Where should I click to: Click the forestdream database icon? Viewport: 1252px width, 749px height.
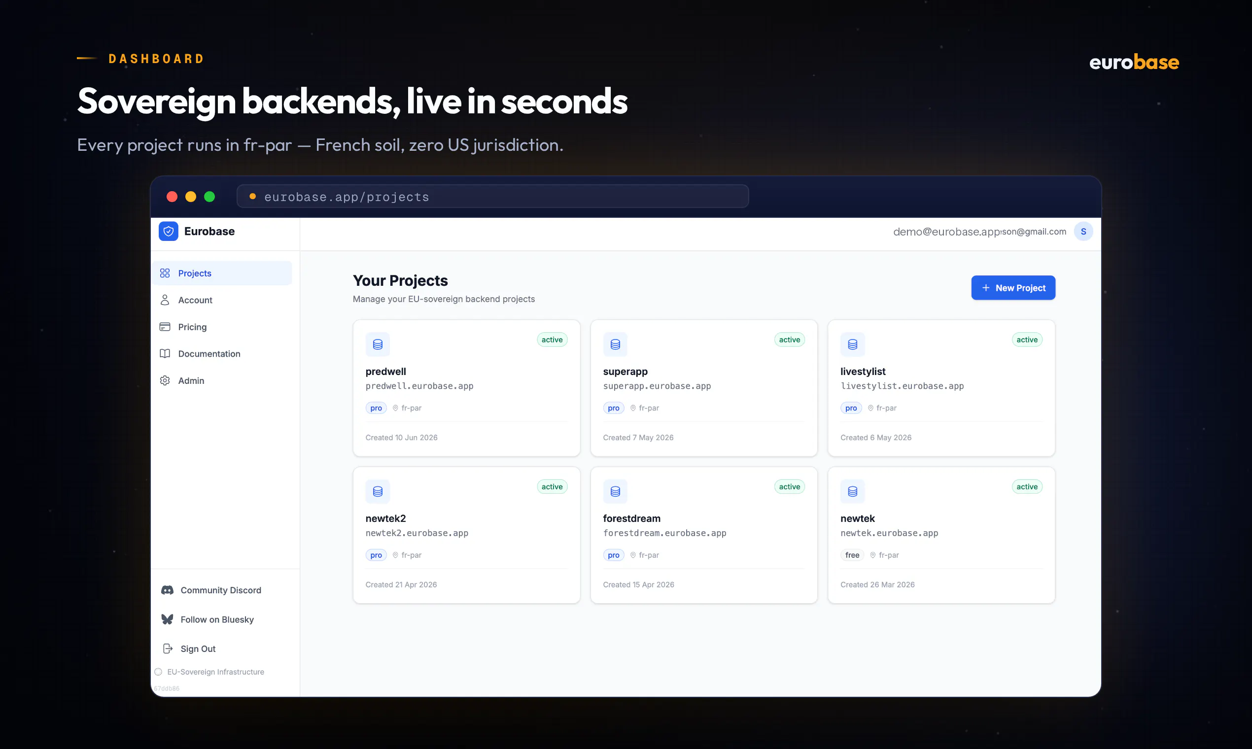click(615, 491)
